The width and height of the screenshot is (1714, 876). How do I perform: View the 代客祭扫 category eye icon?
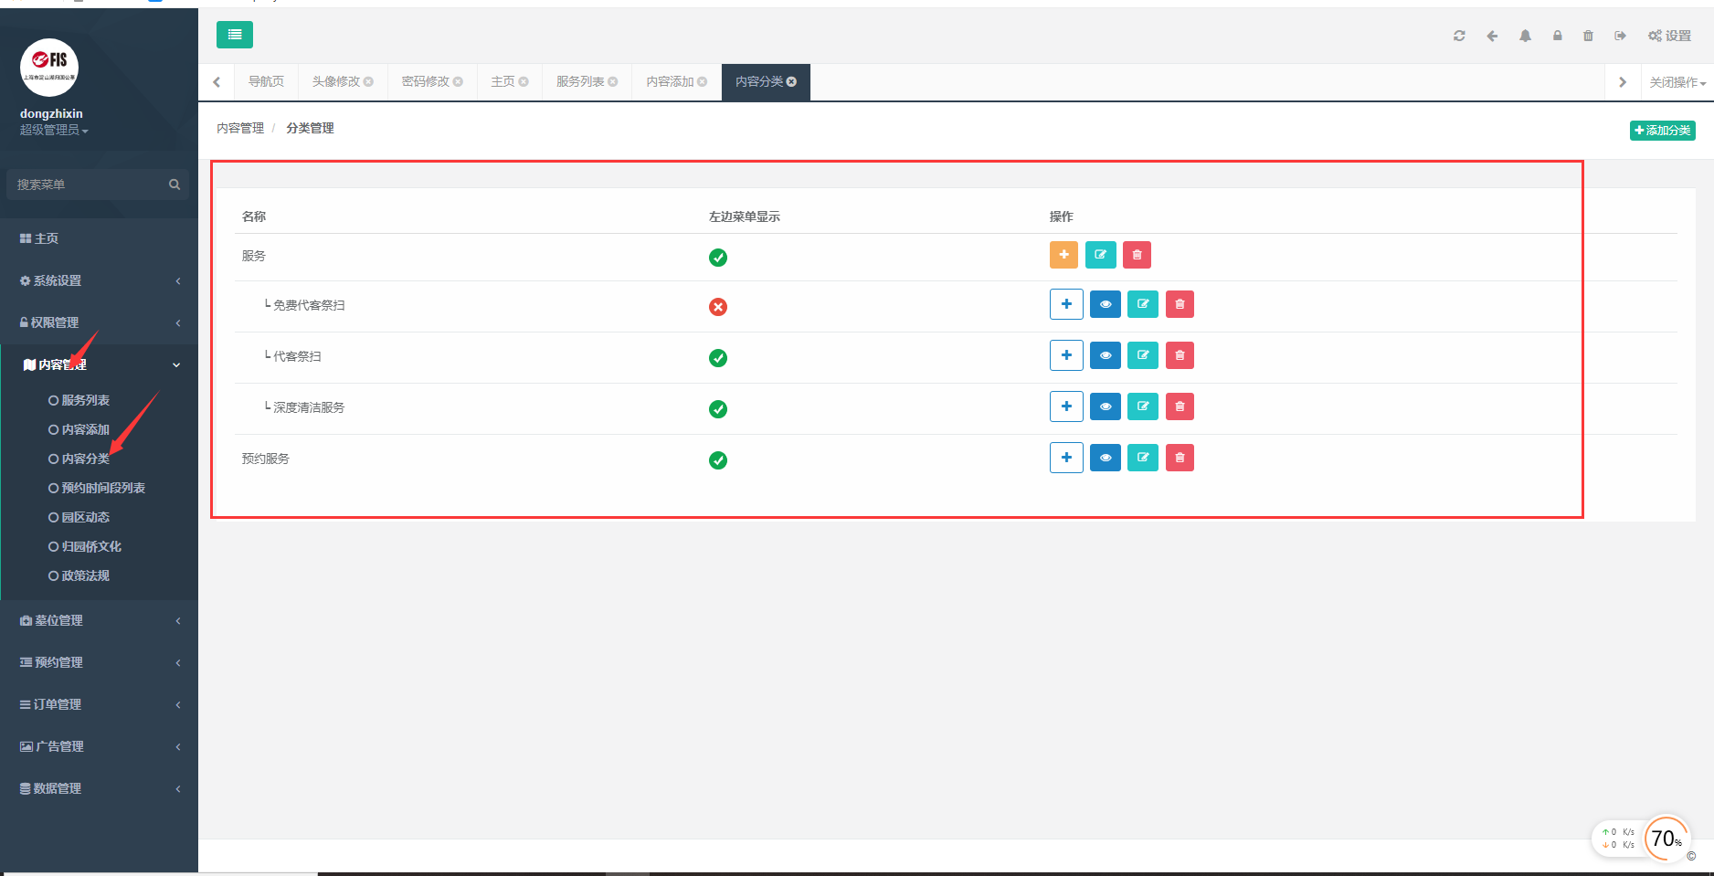1106,355
